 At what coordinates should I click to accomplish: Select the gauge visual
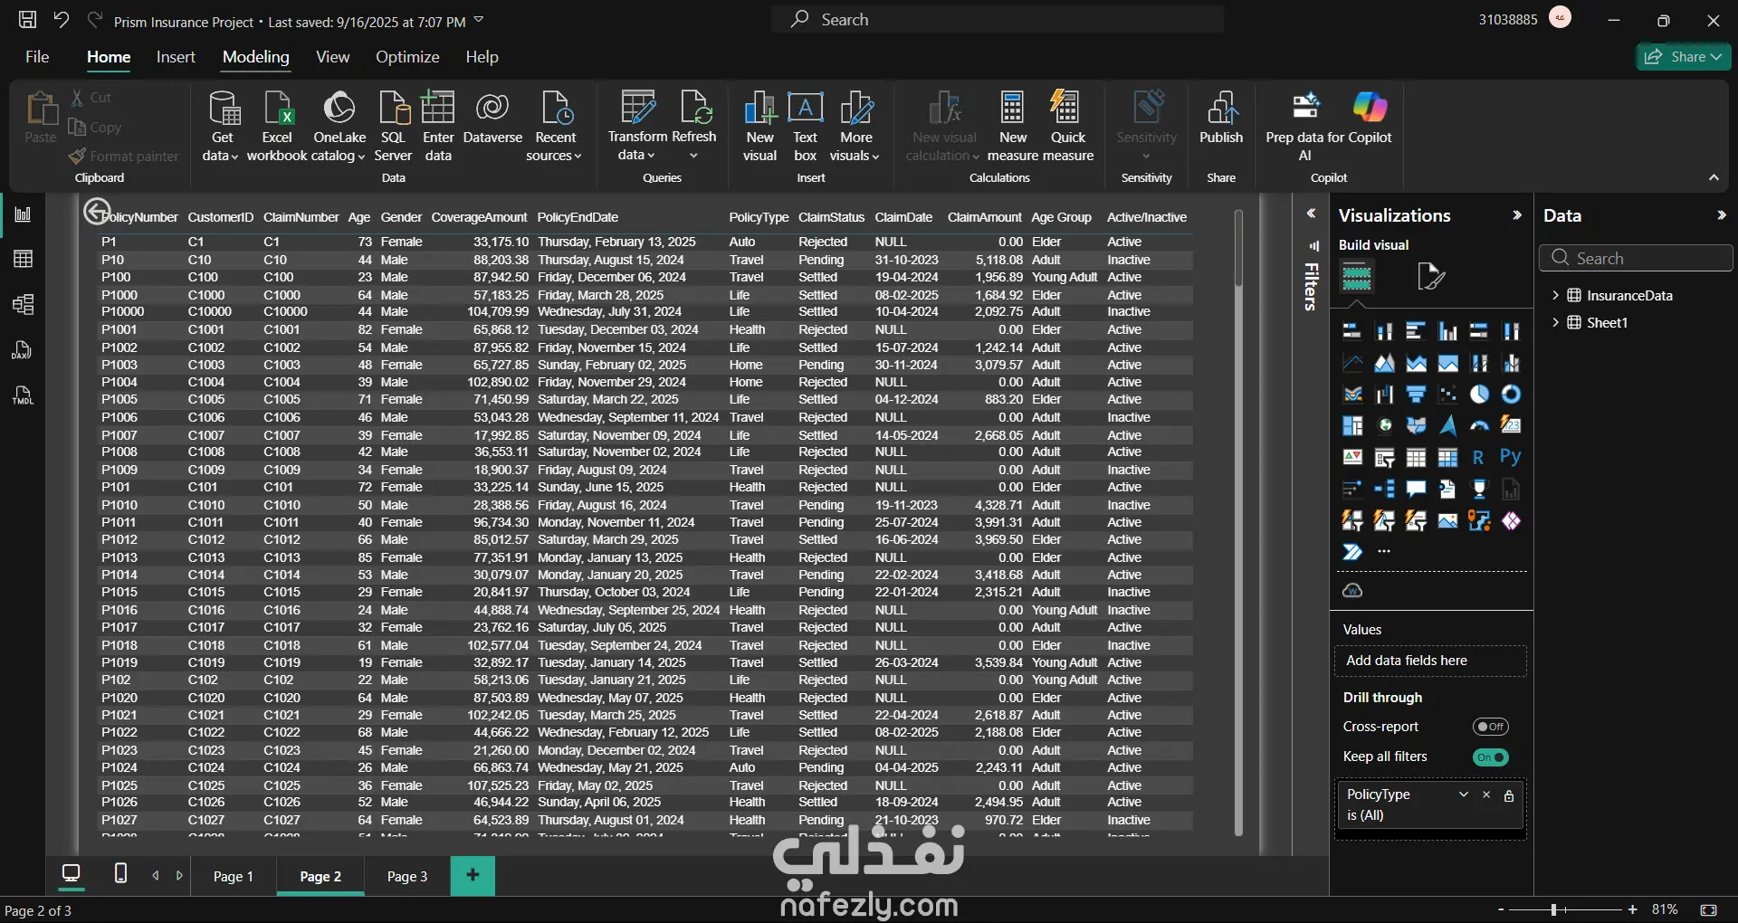pos(1479,426)
